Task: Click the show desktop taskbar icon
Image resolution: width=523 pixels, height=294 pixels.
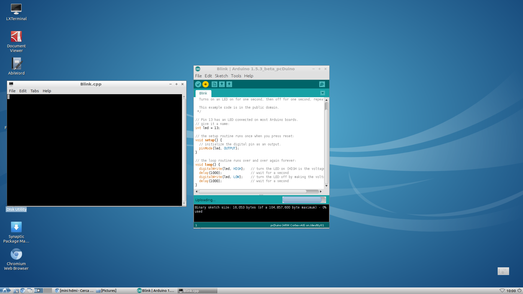Action: (x=29, y=291)
